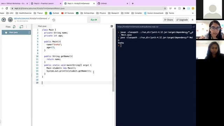Open Main.java file options menu

[x=29, y=33]
